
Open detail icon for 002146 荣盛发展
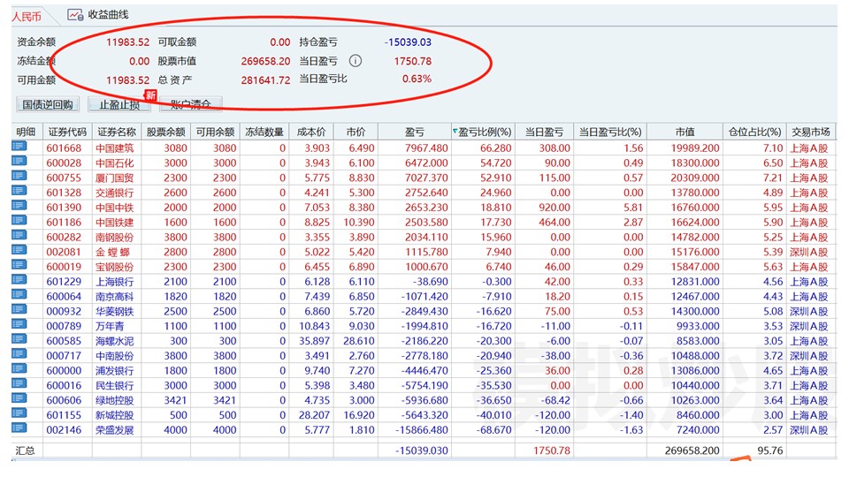(19, 429)
